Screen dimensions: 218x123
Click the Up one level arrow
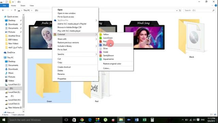(15, 10)
